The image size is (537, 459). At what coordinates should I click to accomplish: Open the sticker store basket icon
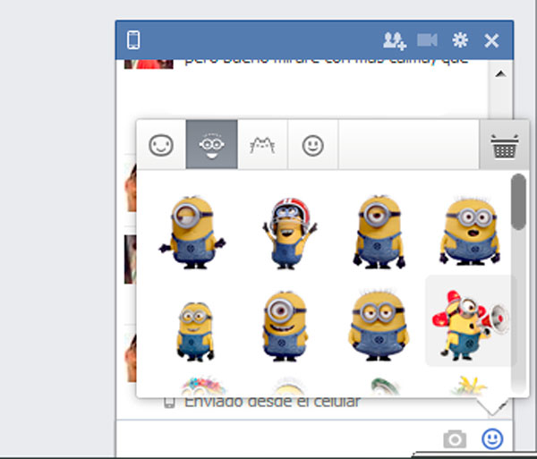504,148
